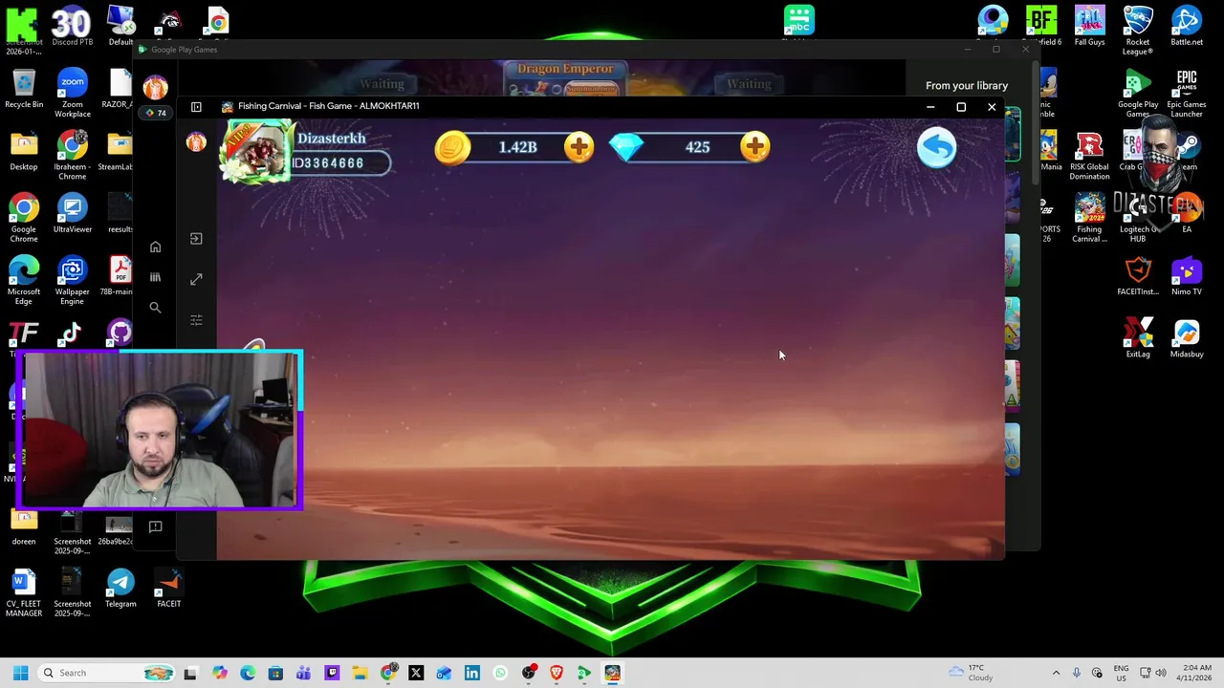
Task: Select the Discord PTB desktop icon
Action: click(72, 26)
